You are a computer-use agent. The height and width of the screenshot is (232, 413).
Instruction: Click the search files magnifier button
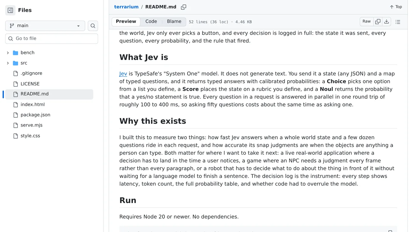pyautogui.click(x=93, y=26)
